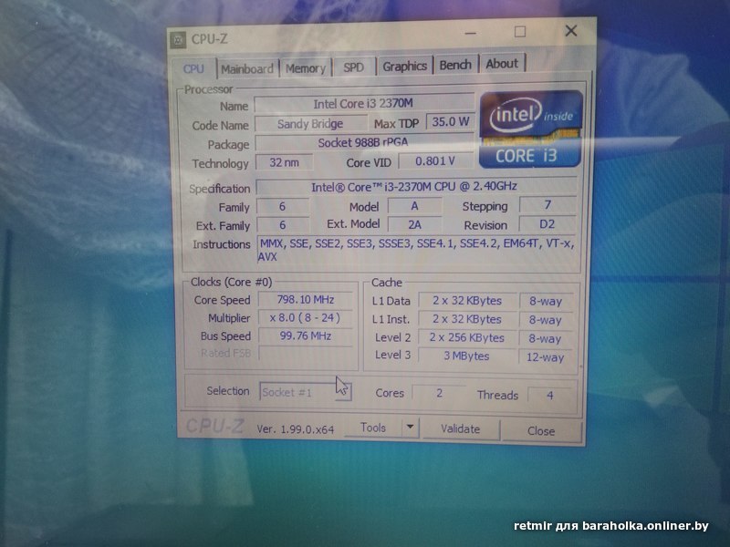Maximize the CPU-Z window
The height and width of the screenshot is (547, 730).
pyautogui.click(x=520, y=32)
